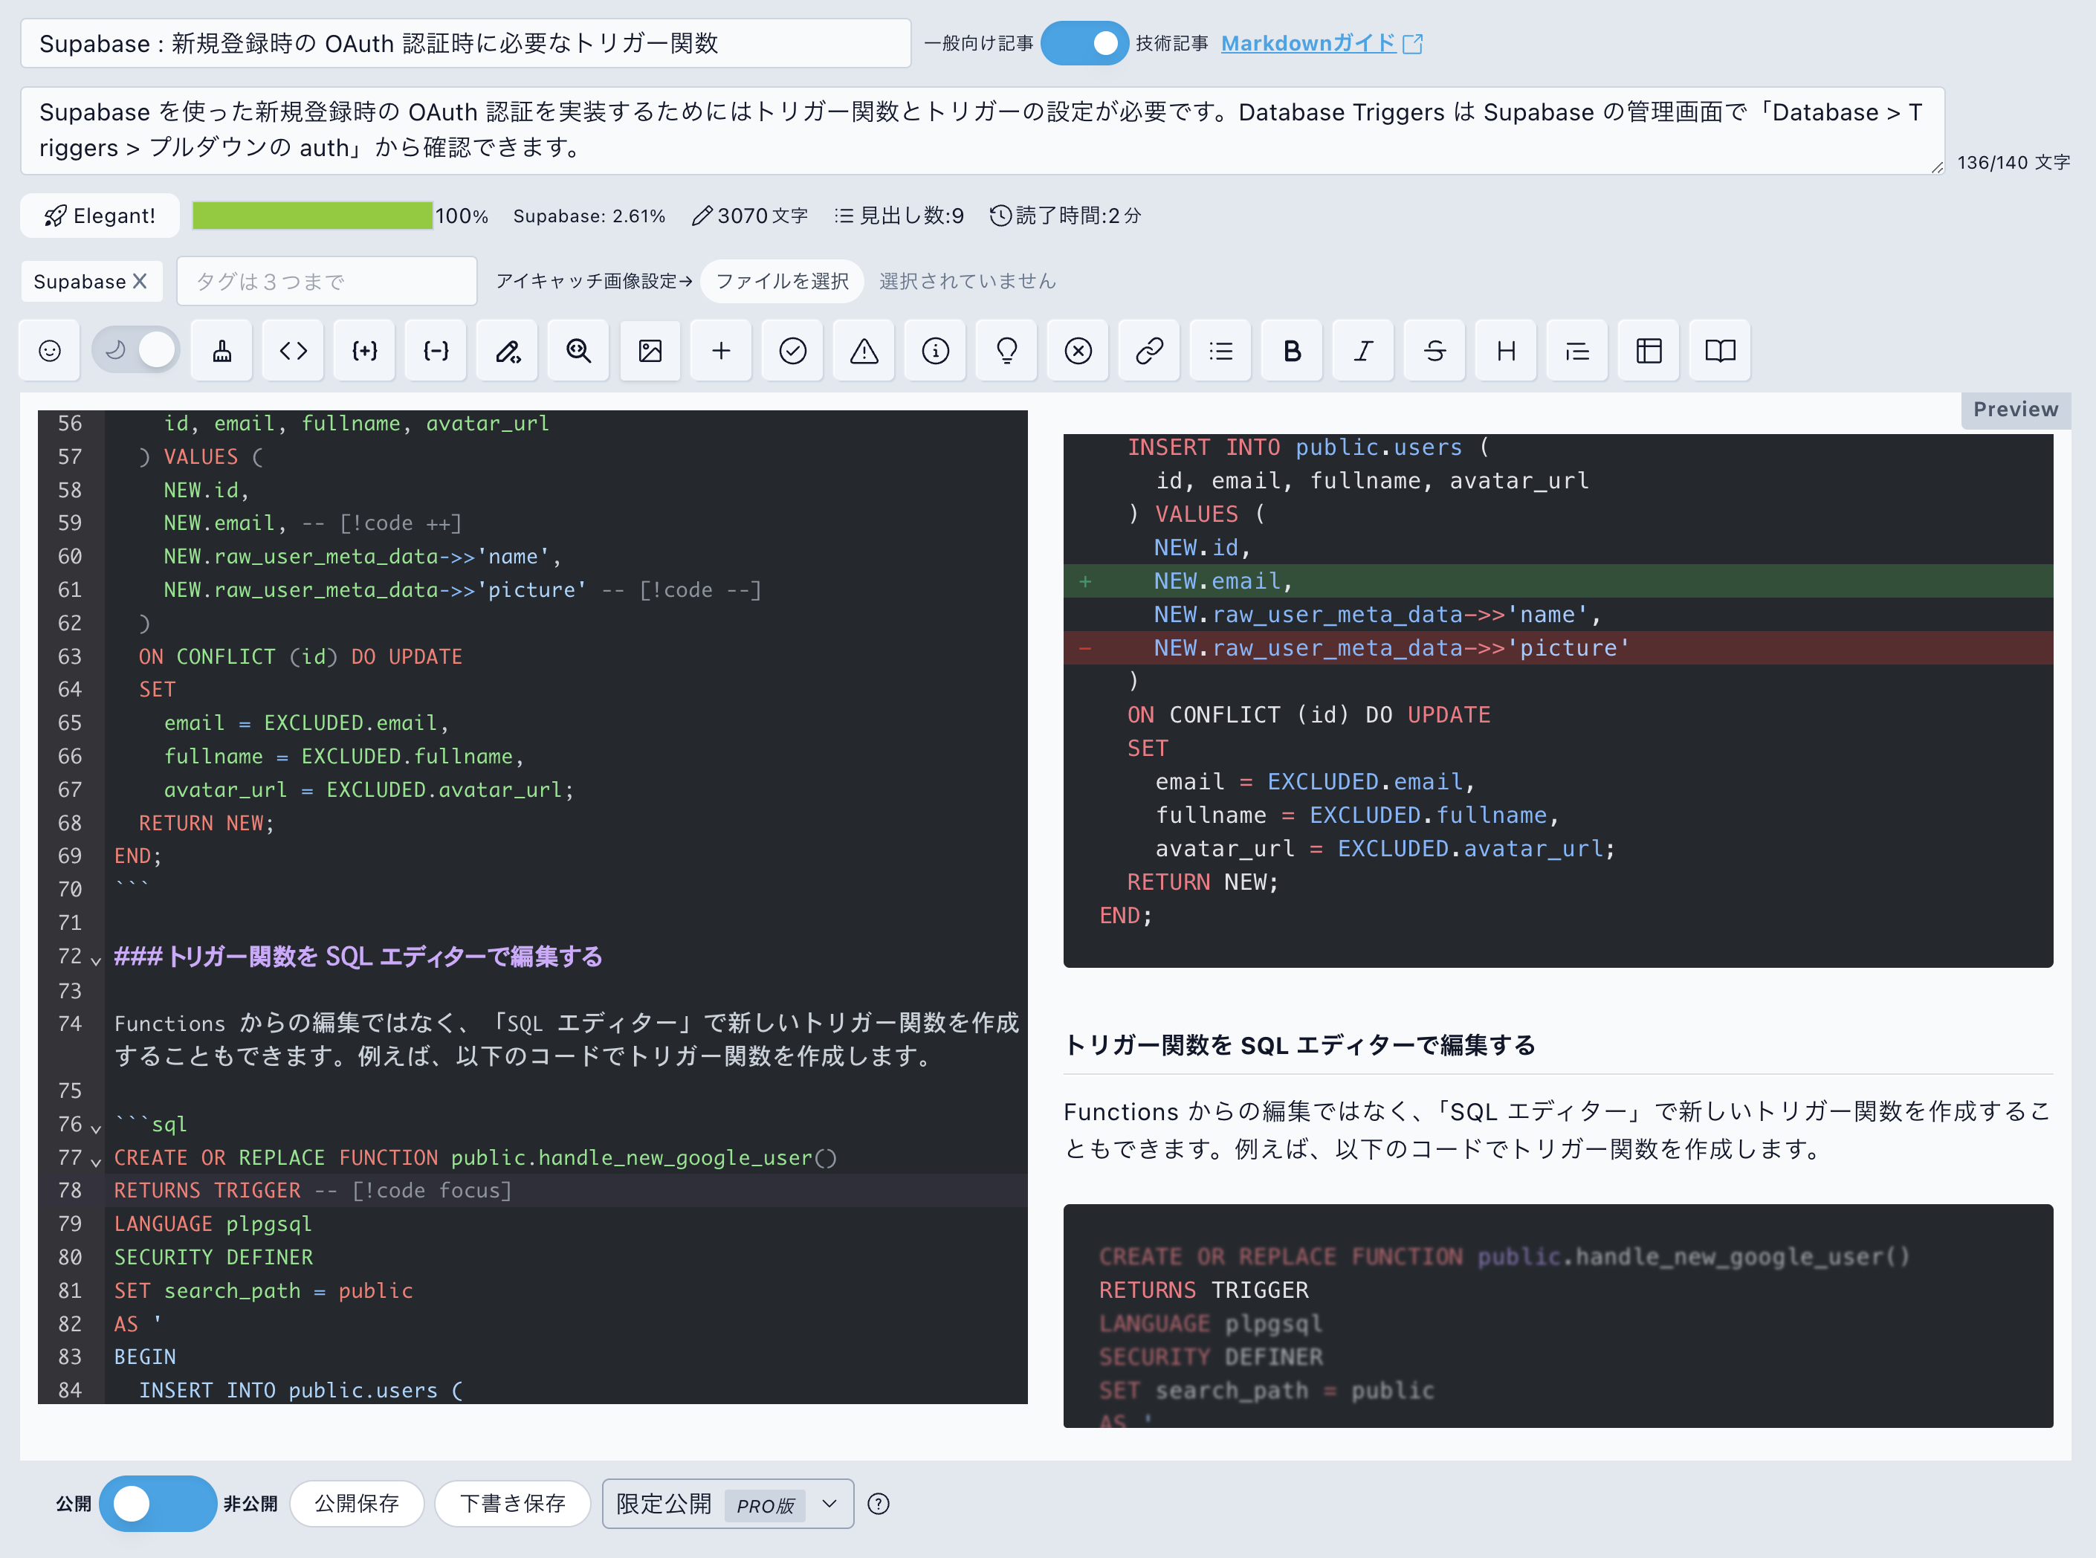Toggle the 一般向け記事 / 技術記事 article type switch
The width and height of the screenshot is (2096, 1558).
1084,43
